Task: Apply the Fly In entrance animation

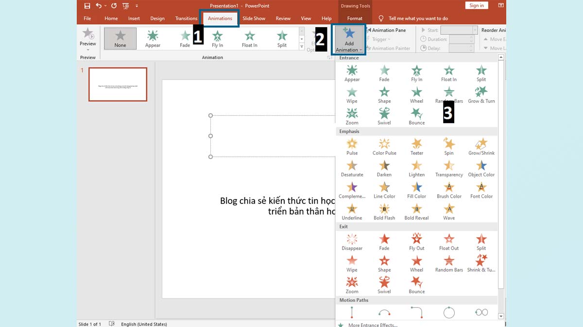Action: click(416, 73)
